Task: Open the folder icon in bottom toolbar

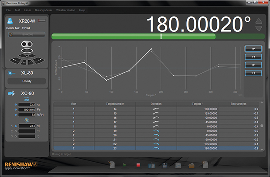Action: (x=191, y=166)
